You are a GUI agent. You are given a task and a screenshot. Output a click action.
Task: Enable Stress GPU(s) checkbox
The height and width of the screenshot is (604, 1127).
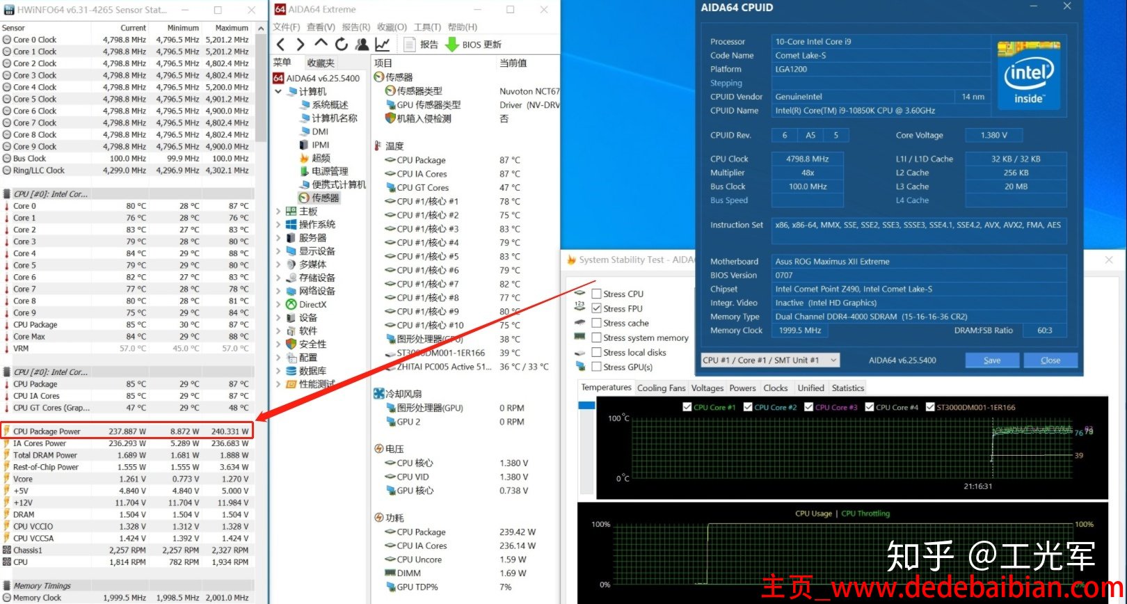[596, 367]
